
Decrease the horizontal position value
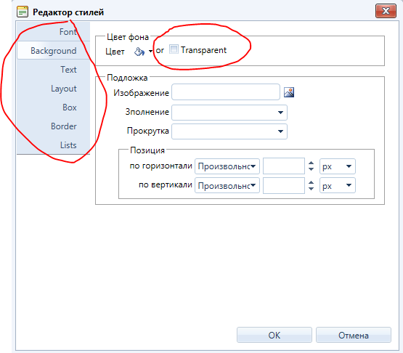tap(311, 169)
